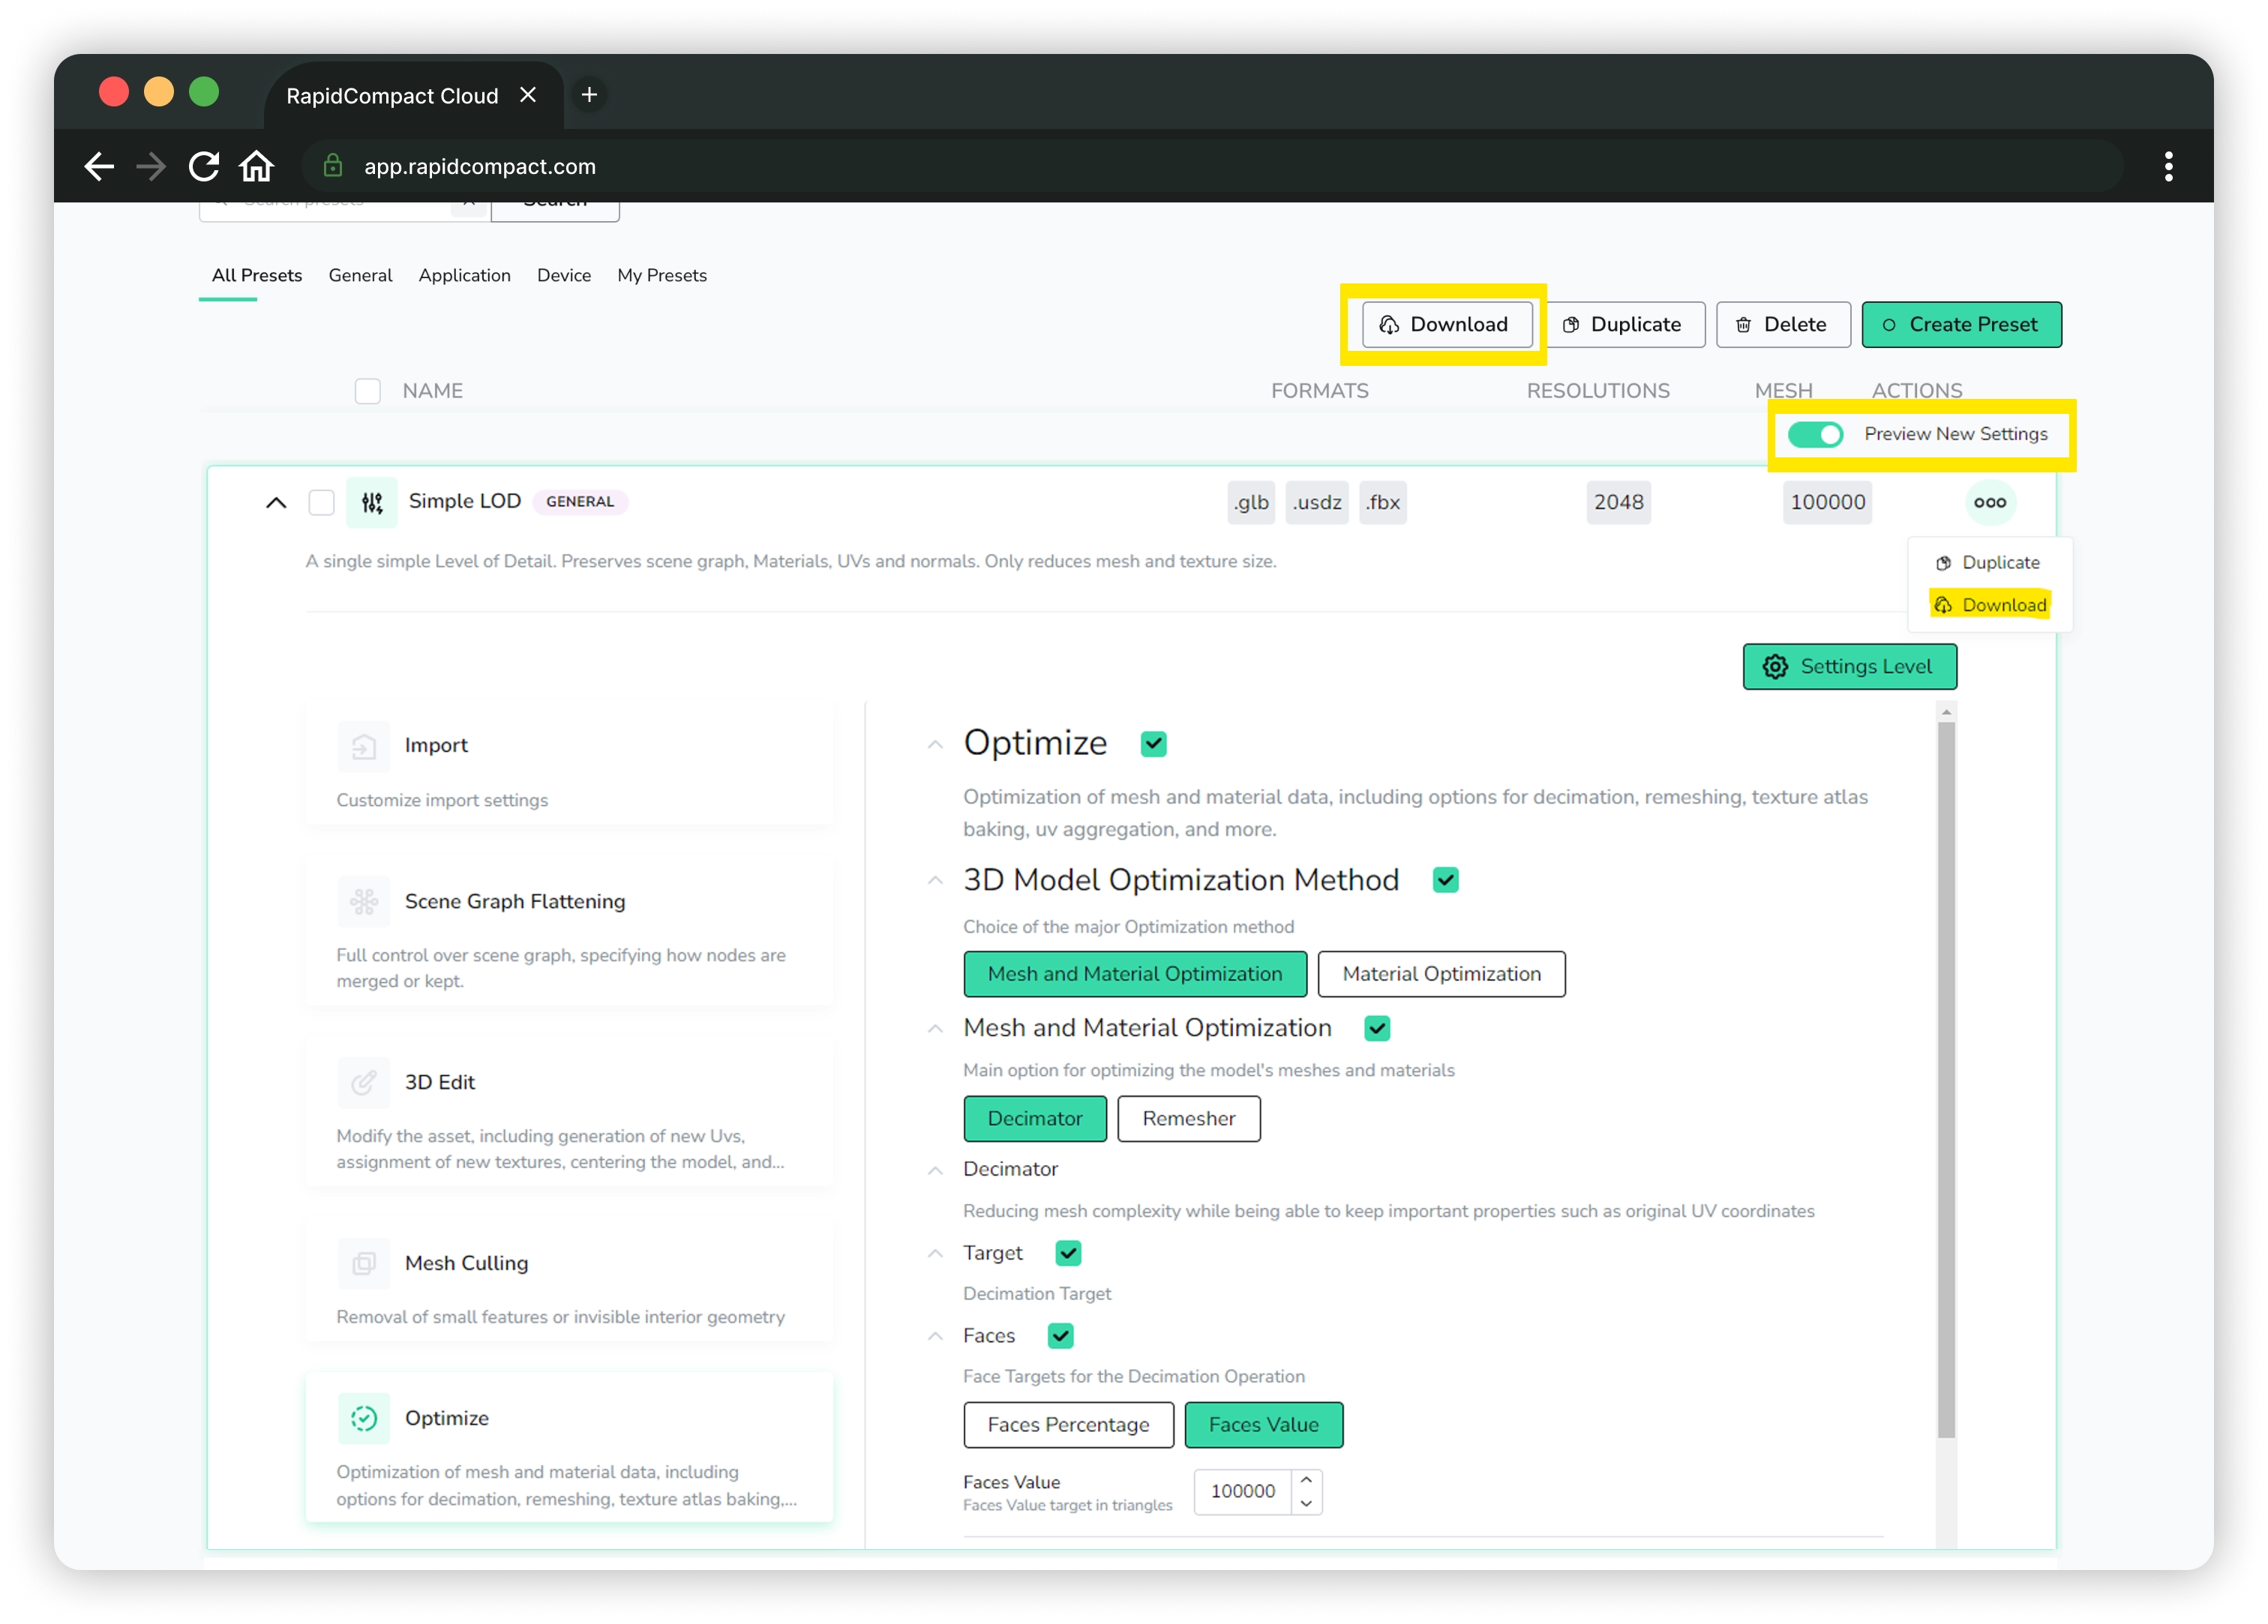Click the .usdz format tag

coord(1316,503)
